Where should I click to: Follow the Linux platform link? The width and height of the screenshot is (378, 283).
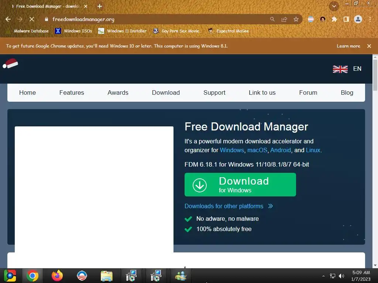(313, 150)
